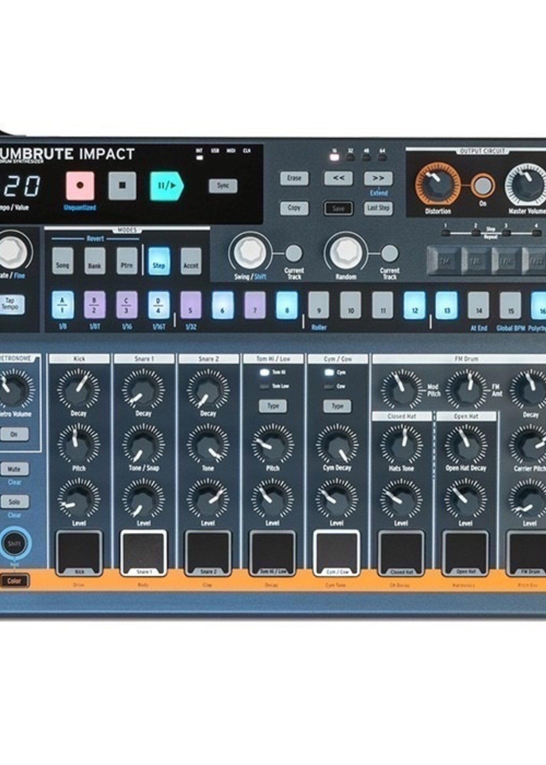
Task: Click the orange Color button
Action: pos(14,581)
